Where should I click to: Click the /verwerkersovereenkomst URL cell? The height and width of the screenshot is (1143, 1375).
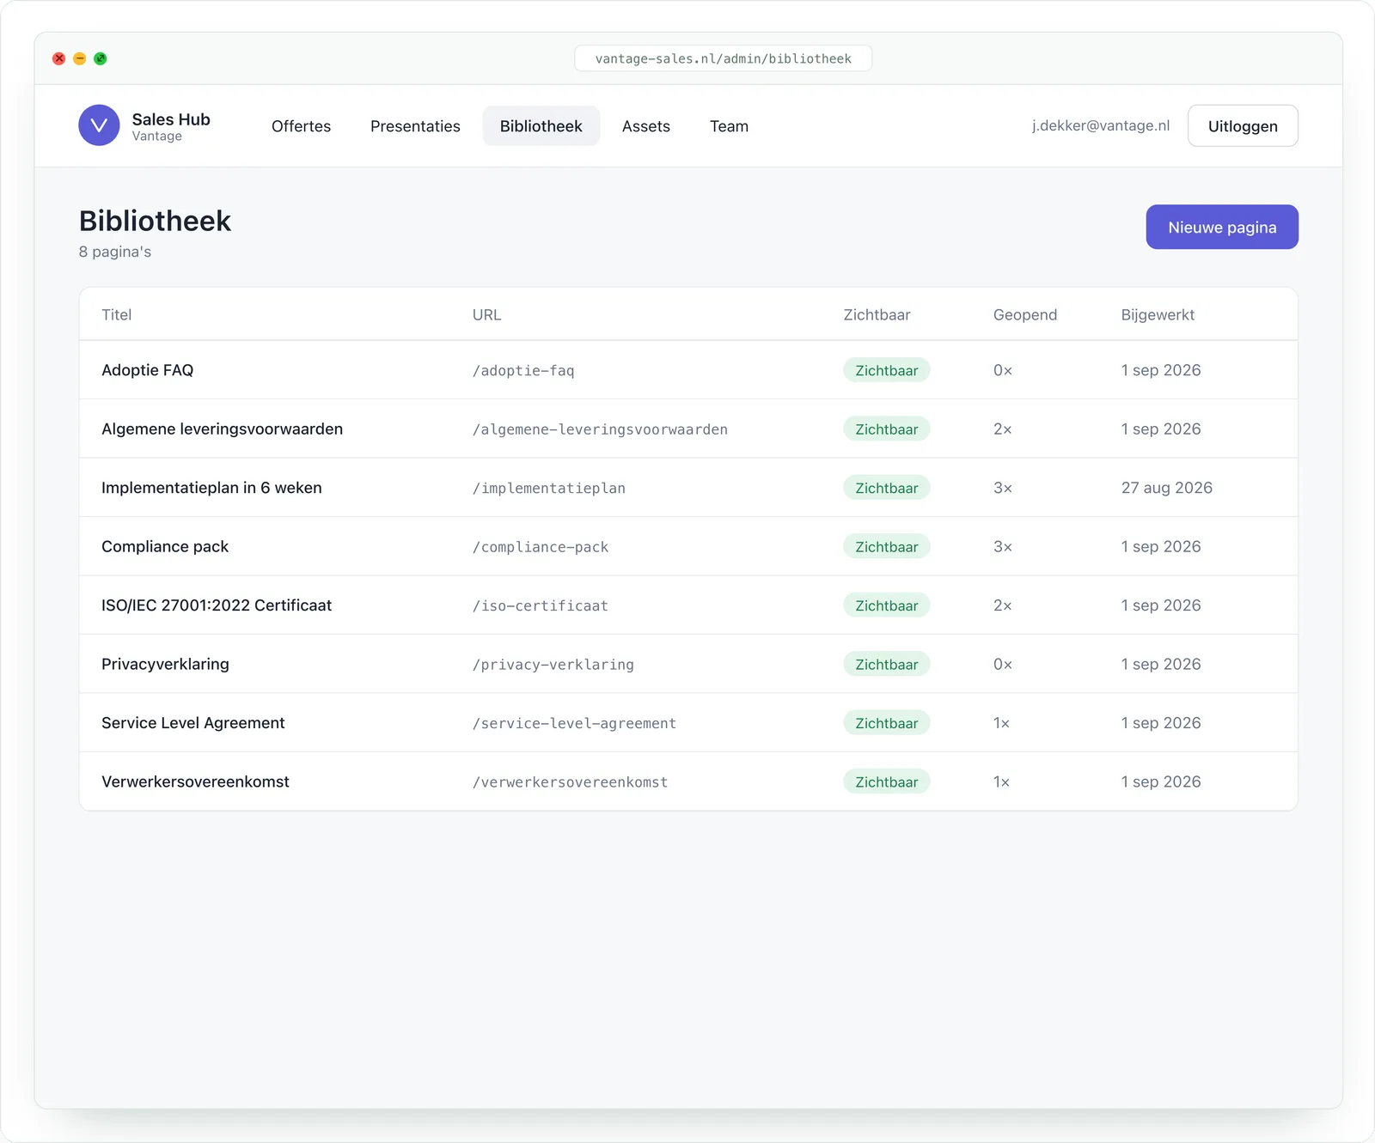(570, 782)
